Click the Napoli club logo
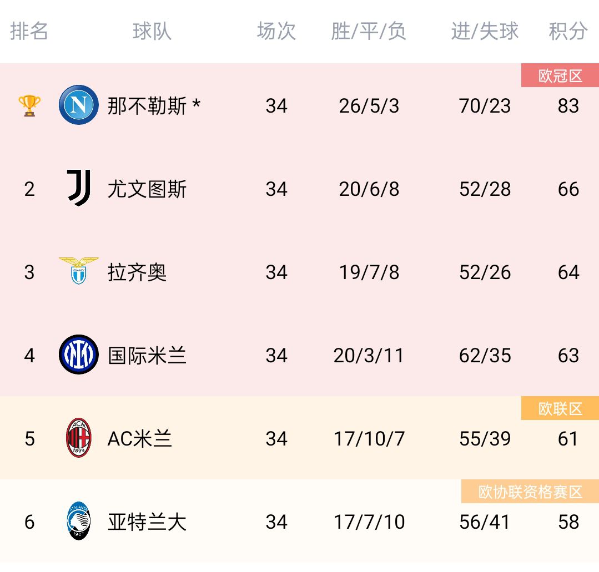This screenshot has height=572, width=599. click(x=79, y=105)
